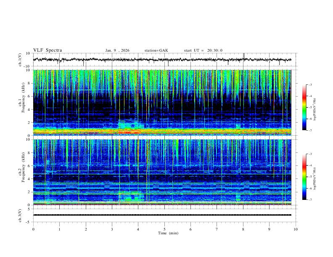
Task: Click inside the ch.1 frequency spectrogram
Action: pyautogui.click(x=162, y=102)
